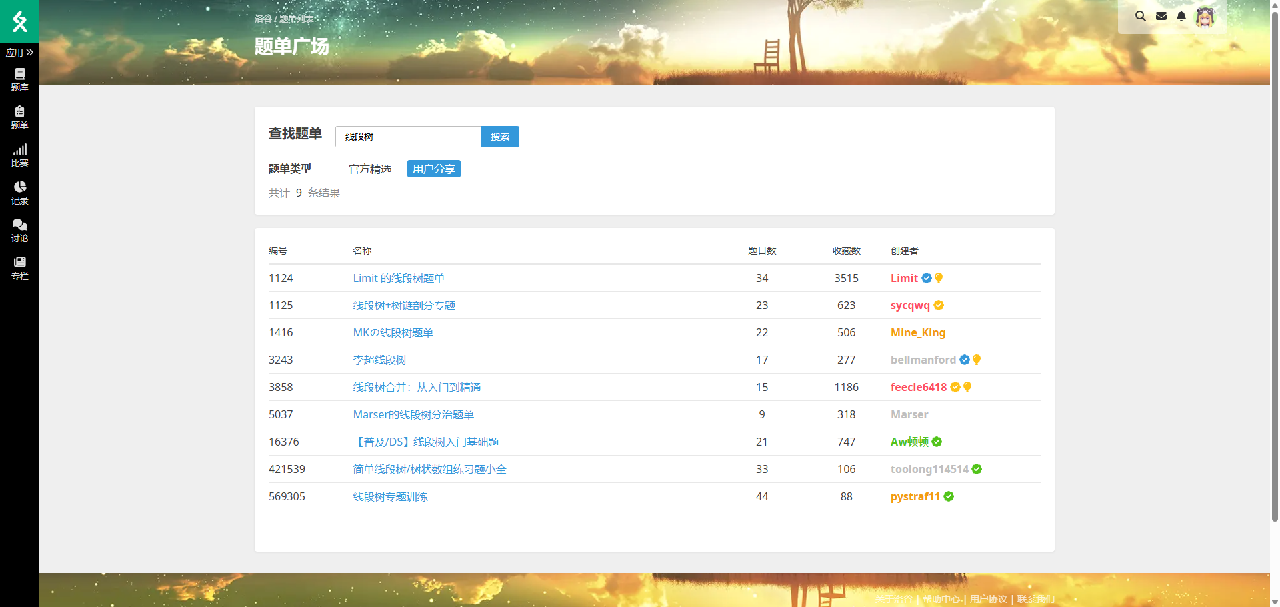Viewport: 1280px width, 607px height.
Task: Open the 李超线段树 problem list
Action: [x=380, y=360]
